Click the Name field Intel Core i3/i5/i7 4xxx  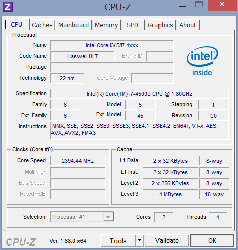coord(112,45)
